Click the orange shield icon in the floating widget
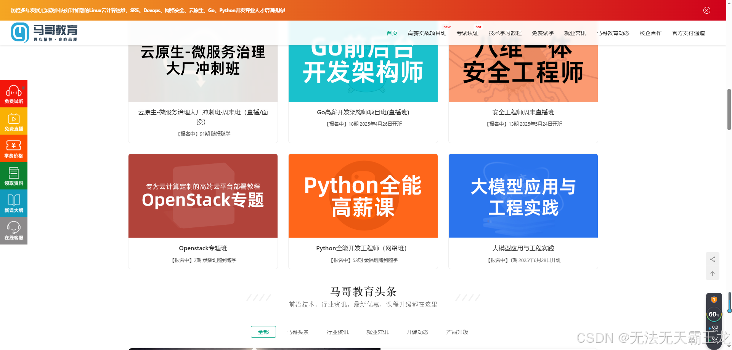732x350 pixels. tap(714, 300)
